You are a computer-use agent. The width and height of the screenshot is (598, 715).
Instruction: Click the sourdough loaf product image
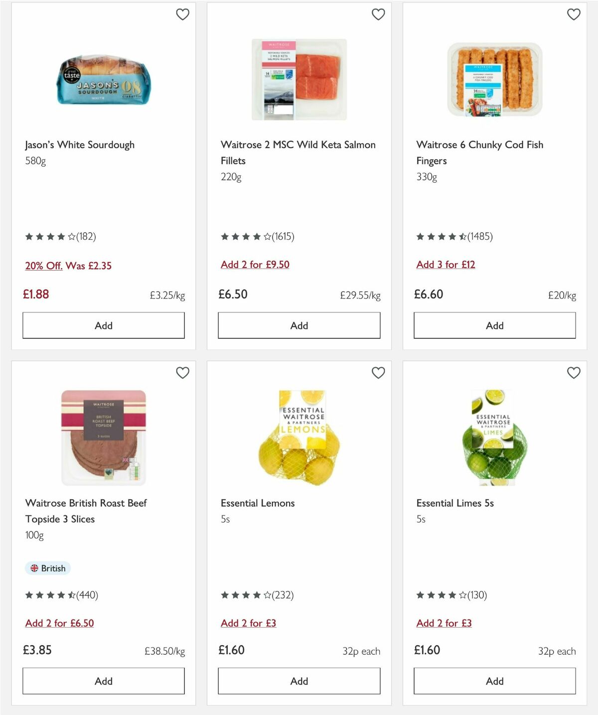pos(103,82)
